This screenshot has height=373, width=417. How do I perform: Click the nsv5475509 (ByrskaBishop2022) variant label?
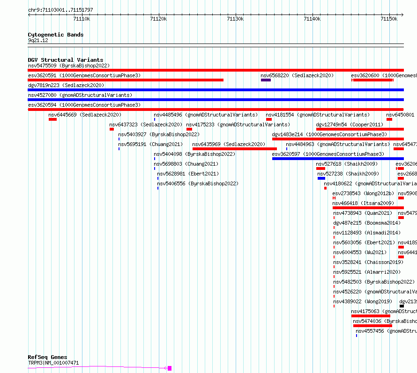69,66
